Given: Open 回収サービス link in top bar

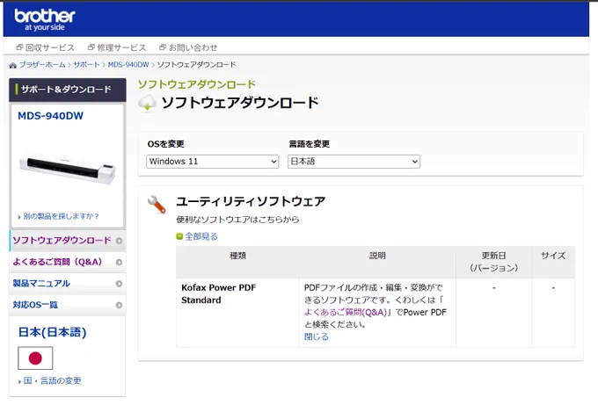Looking at the screenshot, I should 50,47.
